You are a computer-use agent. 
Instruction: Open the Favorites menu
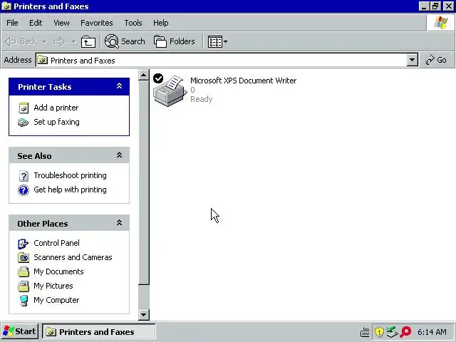97,23
